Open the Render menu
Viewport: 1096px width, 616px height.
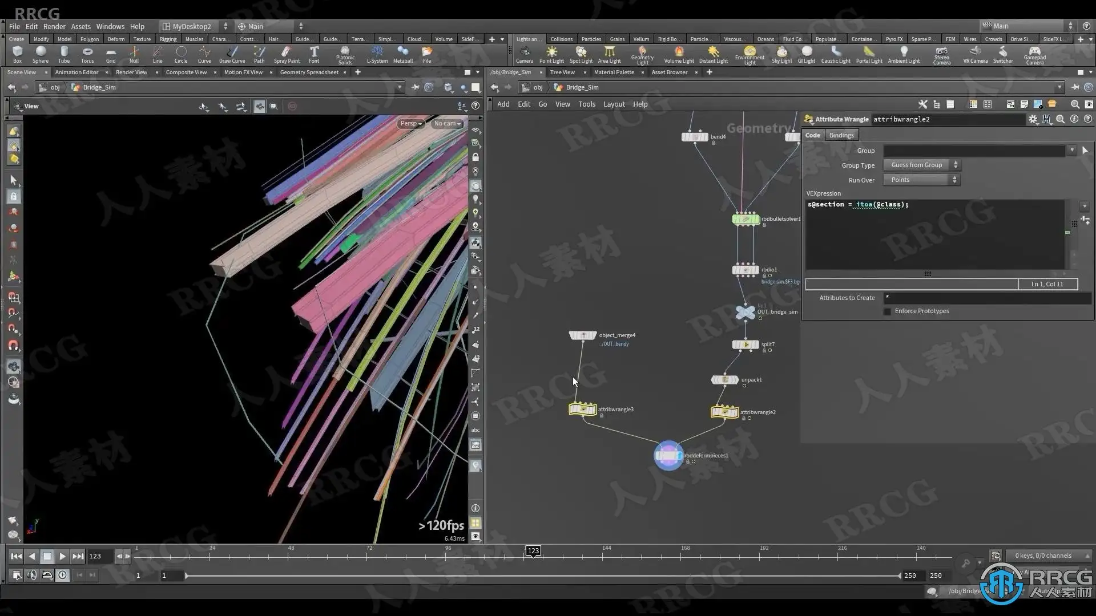pyautogui.click(x=54, y=26)
